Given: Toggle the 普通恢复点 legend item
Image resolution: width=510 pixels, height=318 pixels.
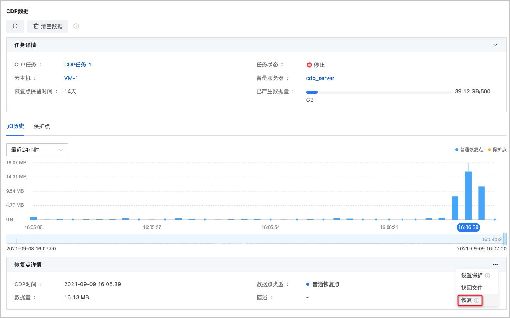Looking at the screenshot, I should click(469, 150).
